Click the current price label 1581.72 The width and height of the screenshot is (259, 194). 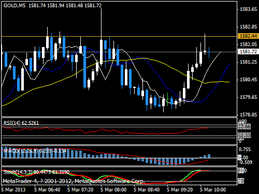(248, 51)
